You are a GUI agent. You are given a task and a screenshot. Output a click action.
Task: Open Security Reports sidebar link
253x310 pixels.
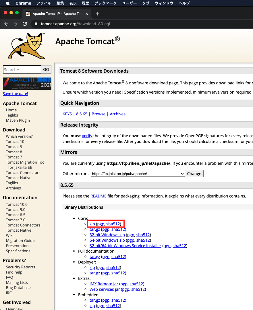20,267
